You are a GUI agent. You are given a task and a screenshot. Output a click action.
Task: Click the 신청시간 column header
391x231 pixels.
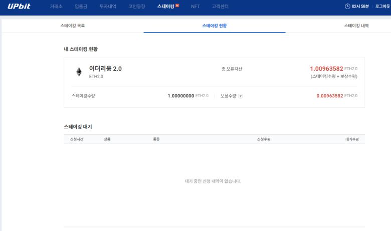pyautogui.click(x=77, y=139)
